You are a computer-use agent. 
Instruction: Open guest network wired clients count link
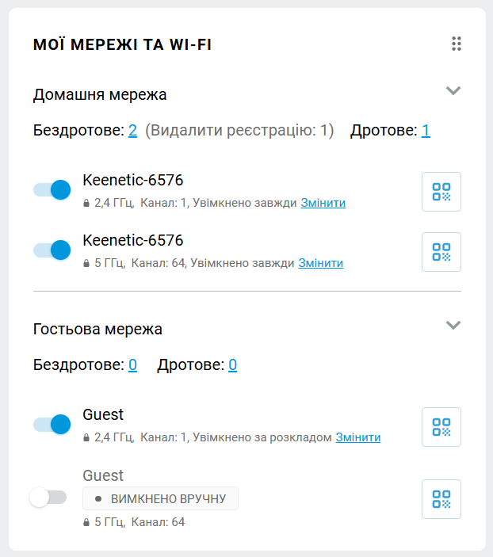(x=233, y=364)
